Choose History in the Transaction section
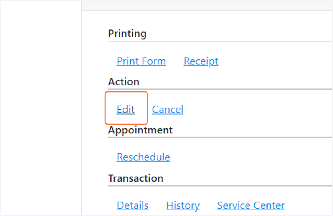 pyautogui.click(x=183, y=205)
